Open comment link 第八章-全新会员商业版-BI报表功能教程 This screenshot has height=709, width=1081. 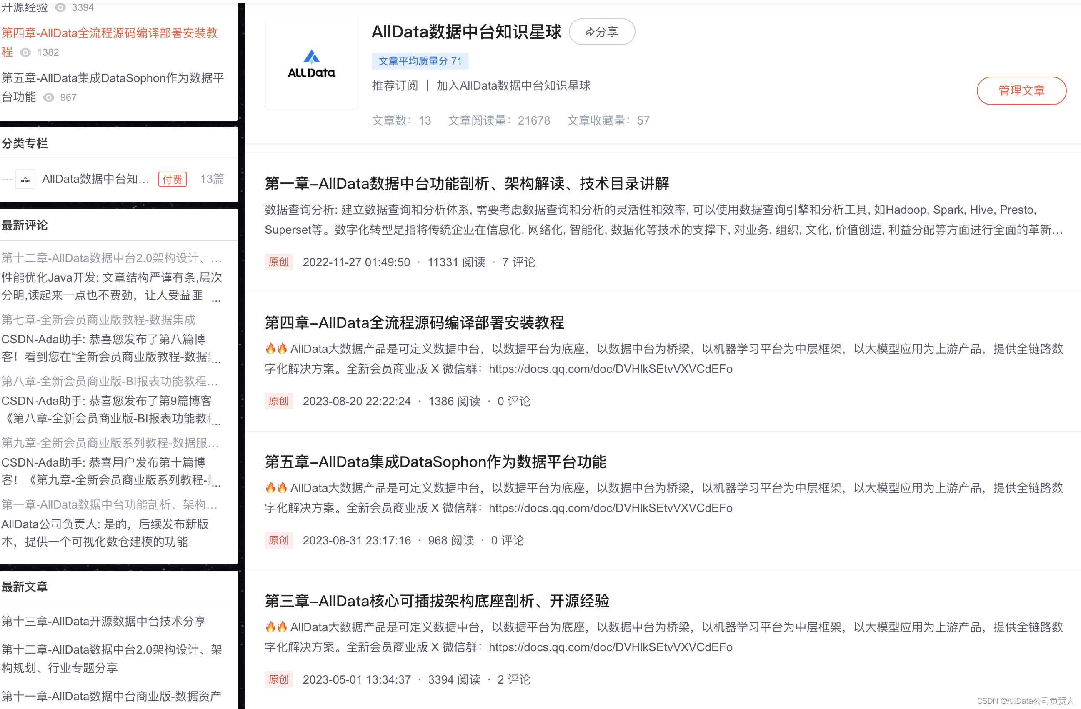click(x=110, y=381)
